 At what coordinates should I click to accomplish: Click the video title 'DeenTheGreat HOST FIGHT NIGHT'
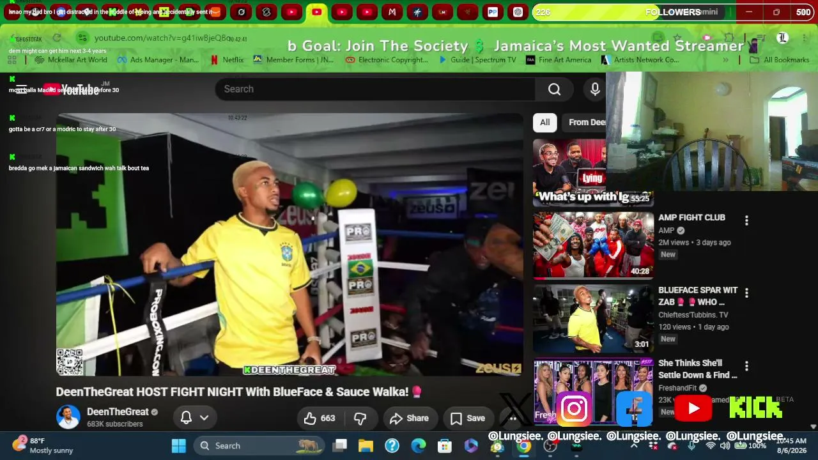click(239, 392)
